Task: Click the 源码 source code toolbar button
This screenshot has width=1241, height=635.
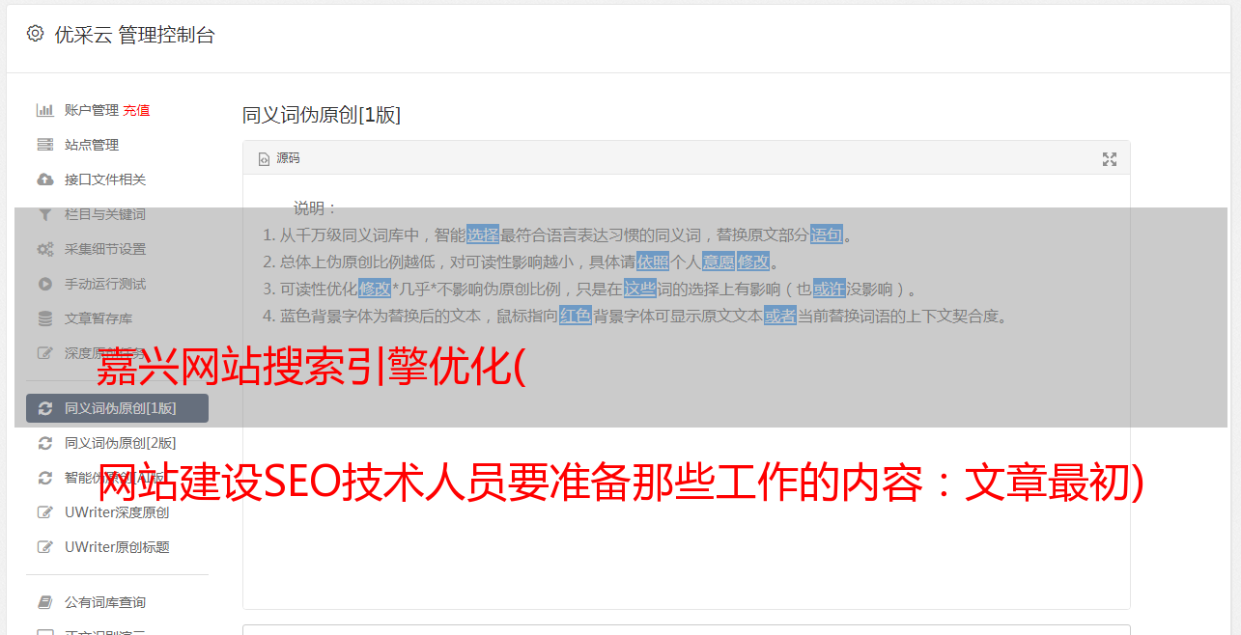Action: click(279, 158)
